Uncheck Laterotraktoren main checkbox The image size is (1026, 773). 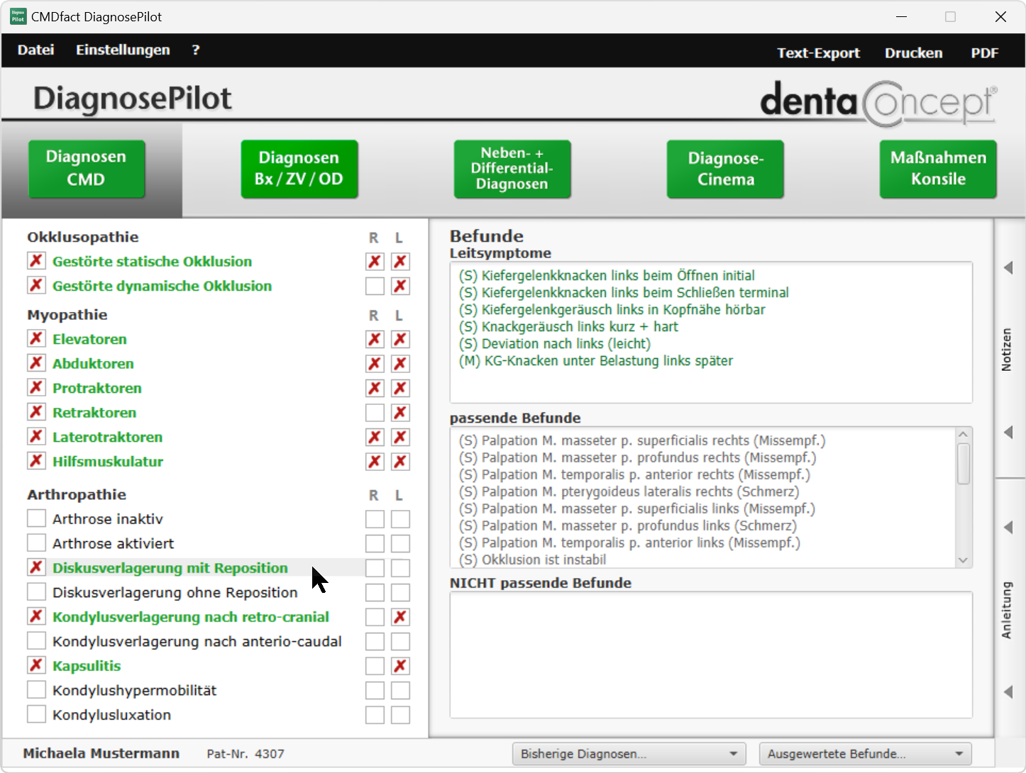coord(36,436)
